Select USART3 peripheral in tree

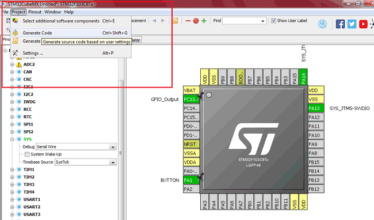(32, 214)
